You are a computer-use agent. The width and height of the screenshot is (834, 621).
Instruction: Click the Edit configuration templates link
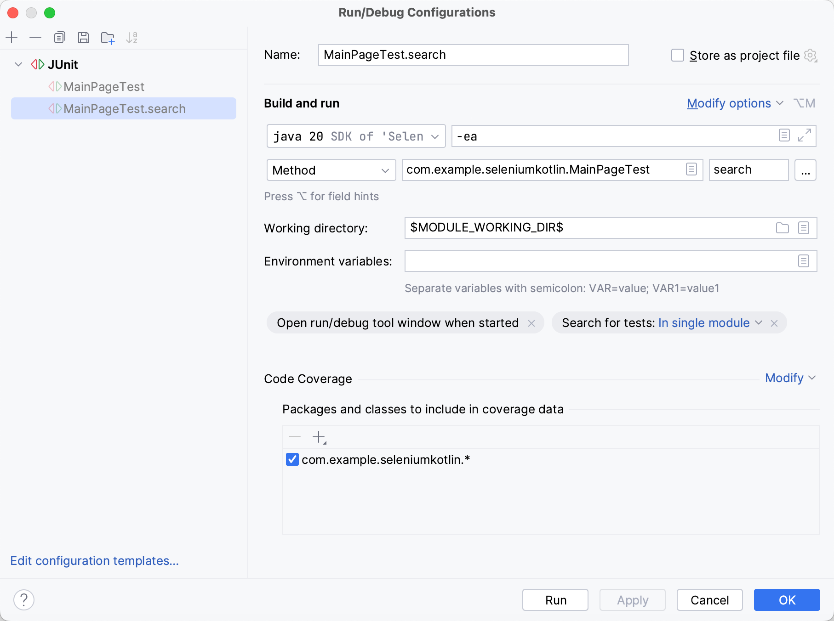point(94,561)
